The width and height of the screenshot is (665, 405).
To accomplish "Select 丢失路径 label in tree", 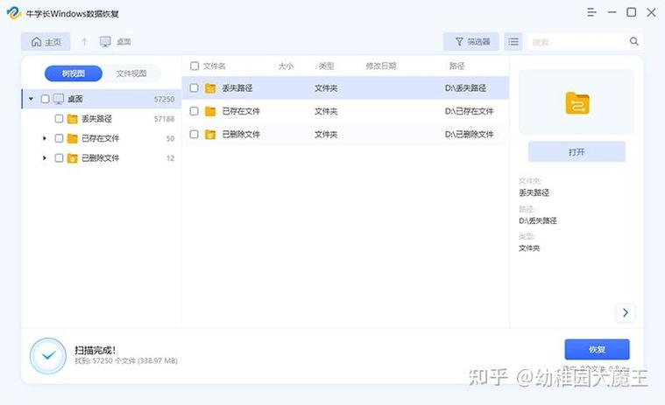I will coord(96,119).
